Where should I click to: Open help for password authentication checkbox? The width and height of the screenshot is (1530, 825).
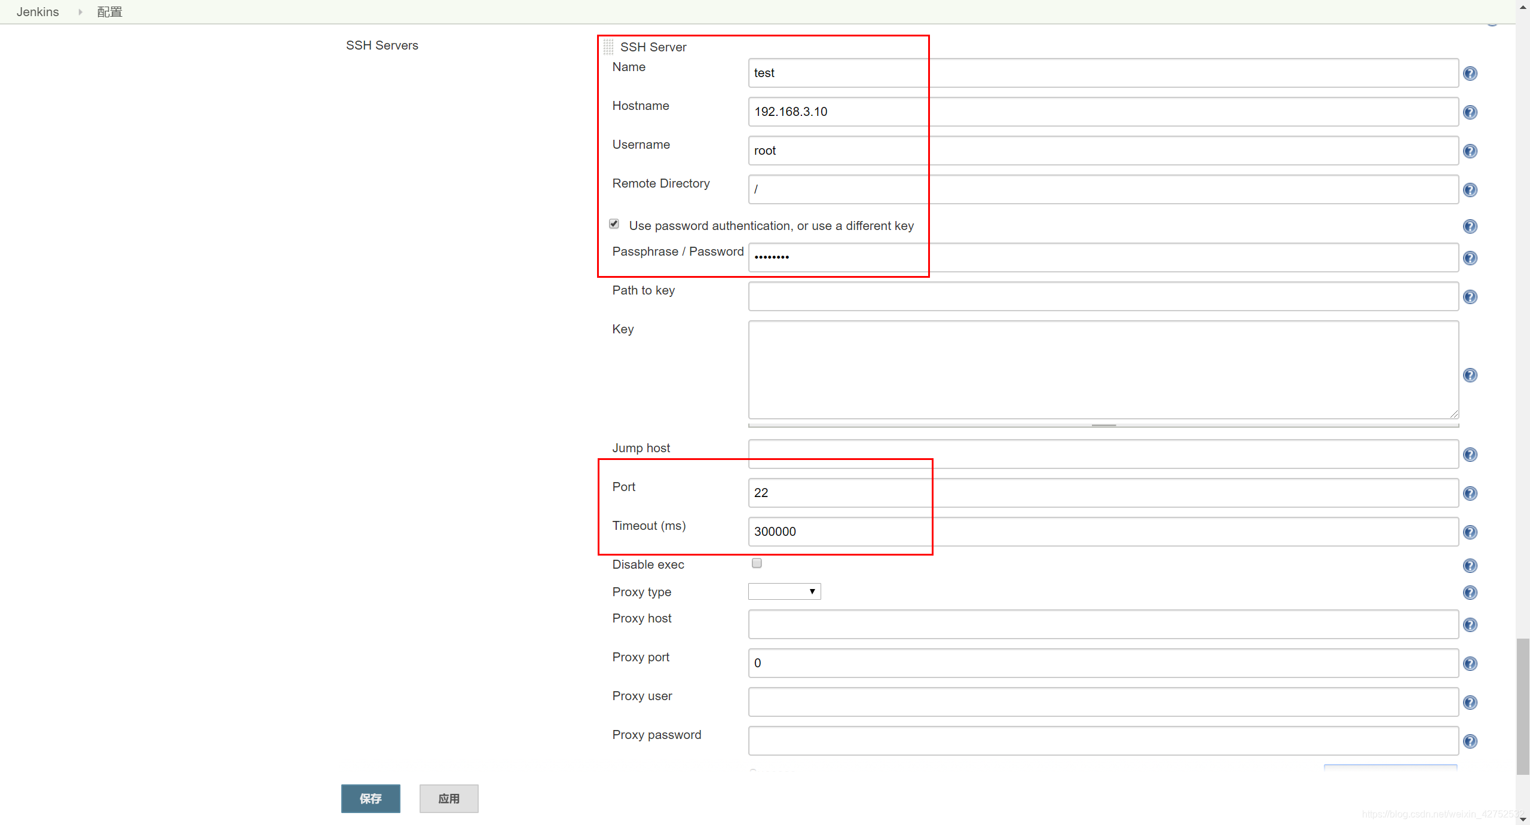coord(1470,226)
